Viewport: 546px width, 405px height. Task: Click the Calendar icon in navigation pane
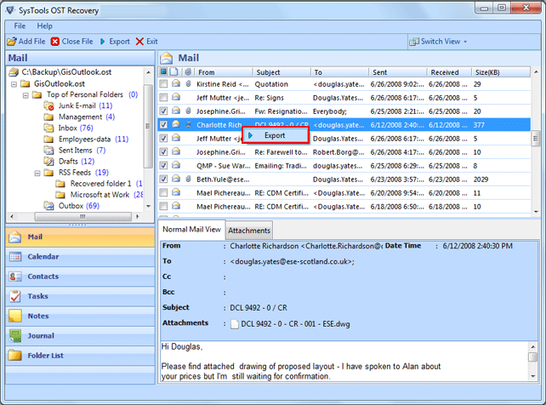point(15,257)
